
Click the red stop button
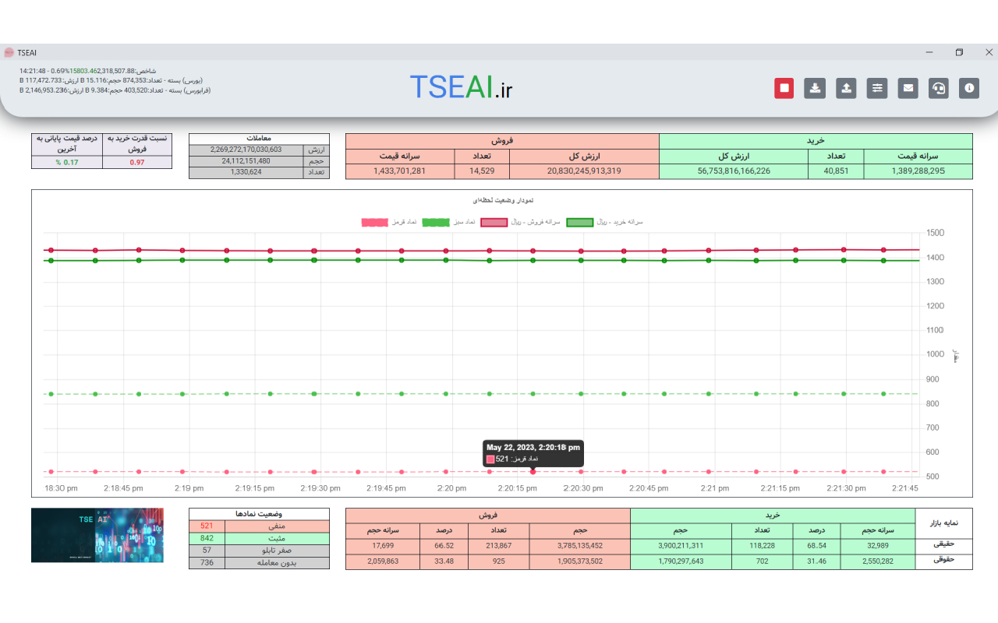[x=784, y=88]
